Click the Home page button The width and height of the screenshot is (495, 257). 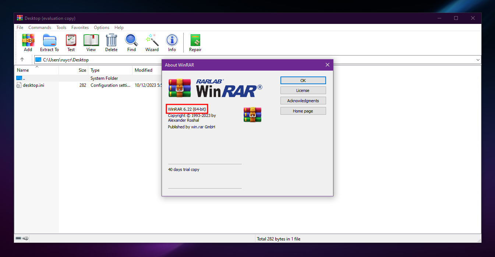pos(303,111)
